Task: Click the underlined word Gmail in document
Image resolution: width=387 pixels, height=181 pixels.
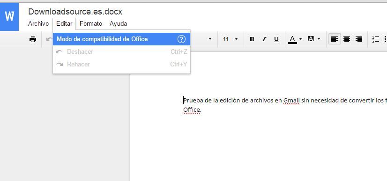Action: click(291, 101)
